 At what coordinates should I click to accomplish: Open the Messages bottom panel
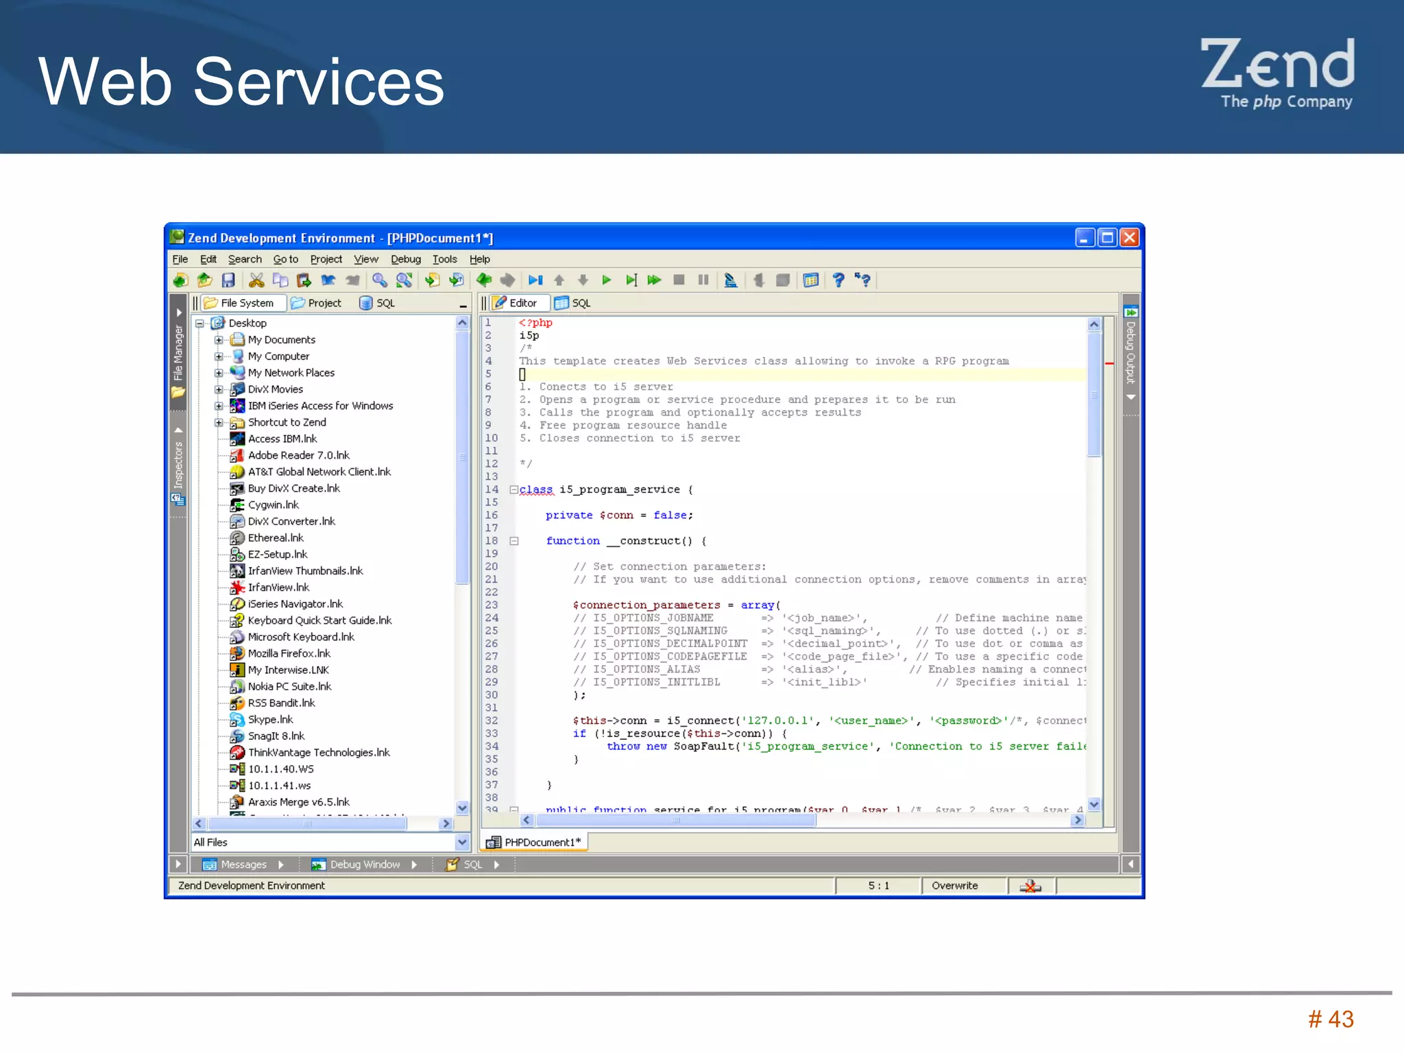pos(243,864)
